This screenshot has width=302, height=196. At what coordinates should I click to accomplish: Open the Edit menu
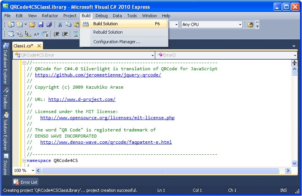tap(19, 16)
